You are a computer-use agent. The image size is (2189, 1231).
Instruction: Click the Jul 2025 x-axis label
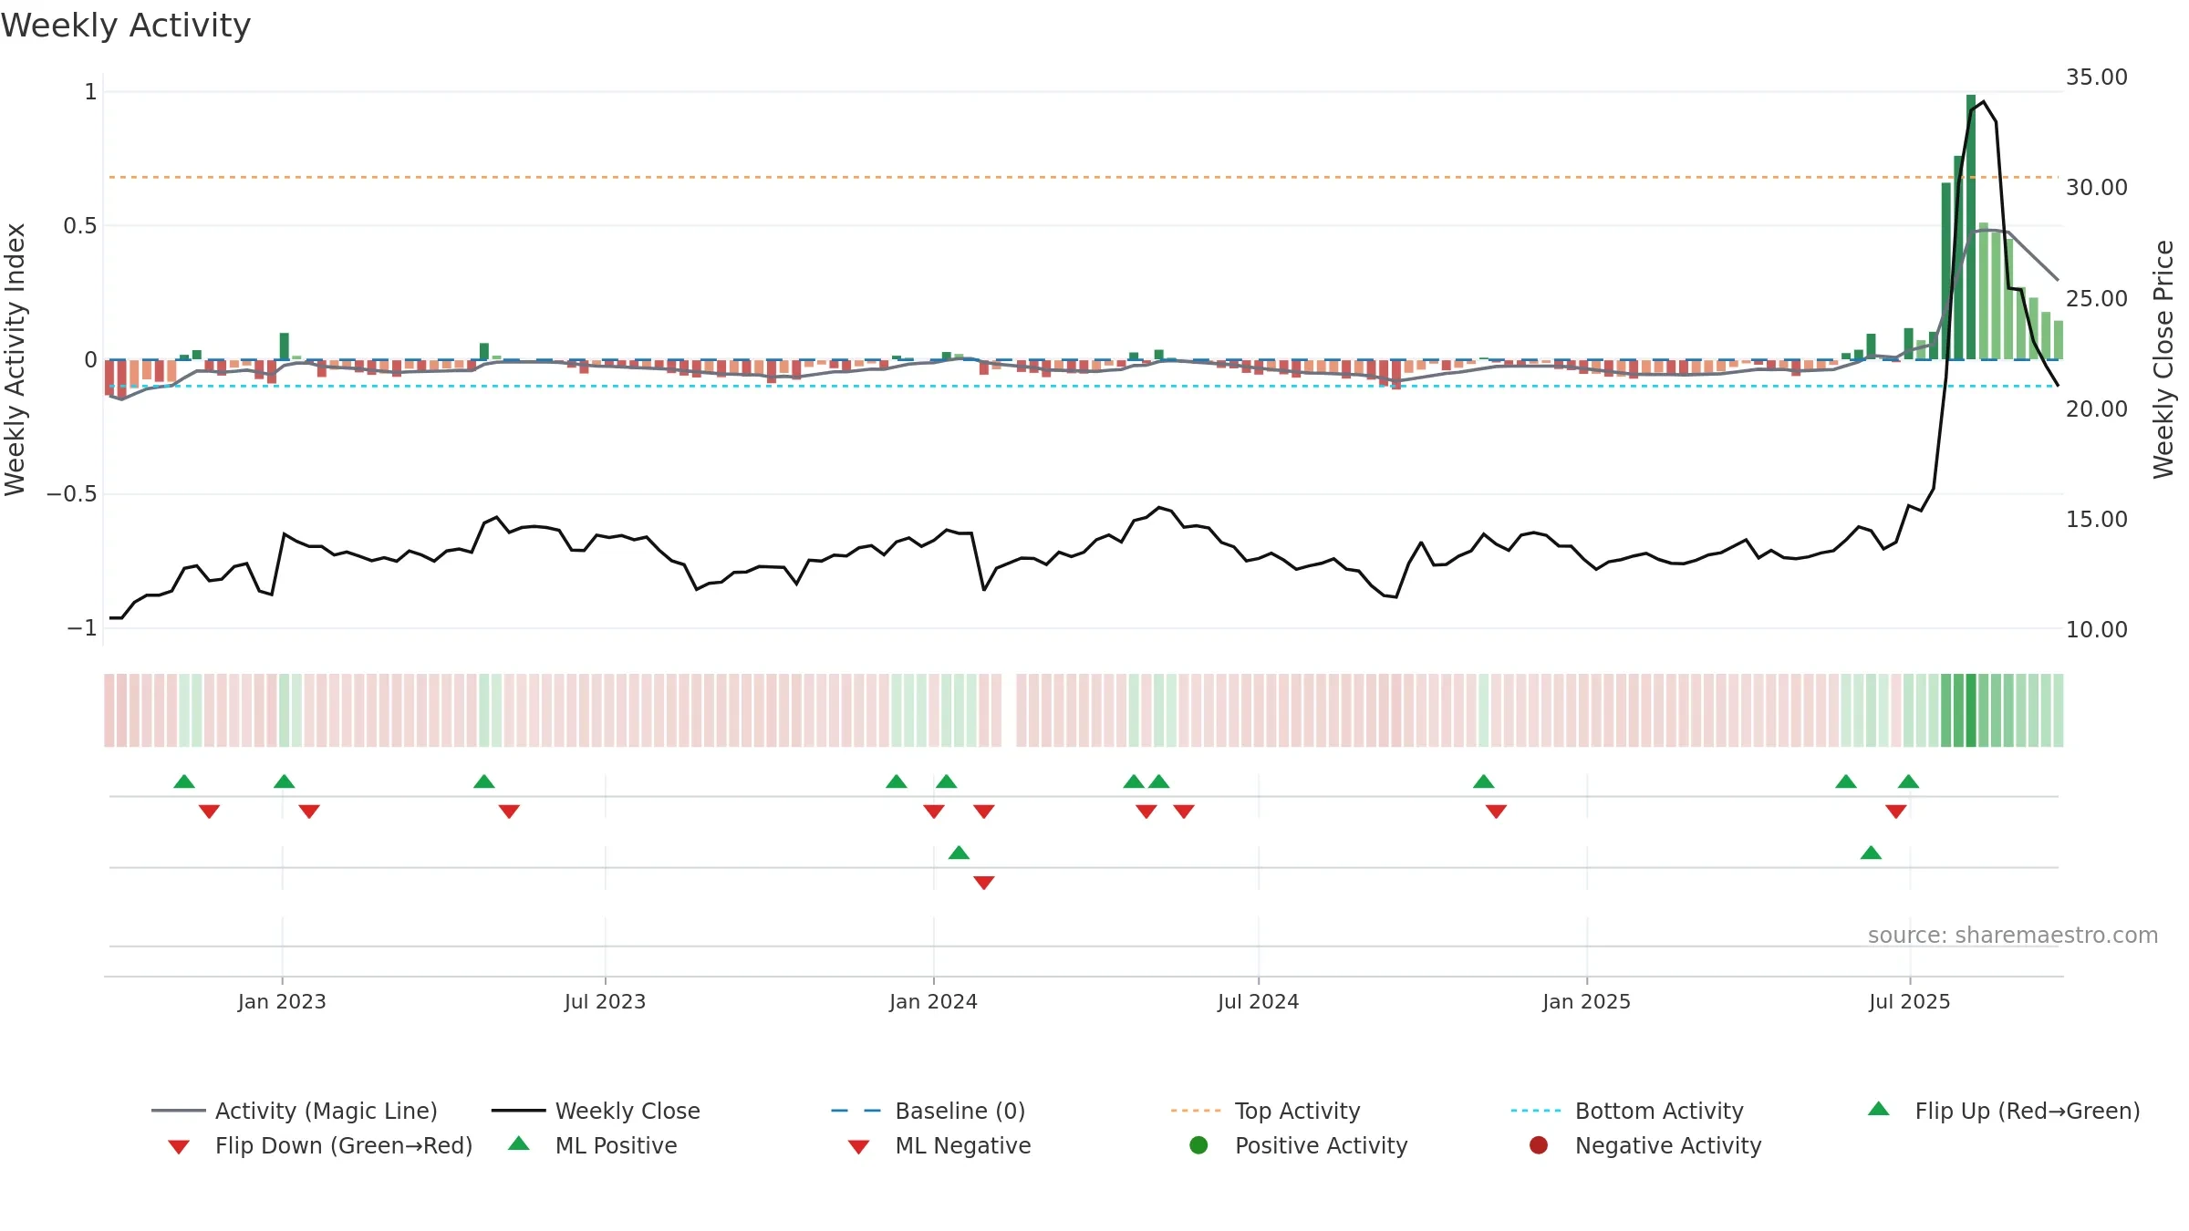point(1909,1001)
